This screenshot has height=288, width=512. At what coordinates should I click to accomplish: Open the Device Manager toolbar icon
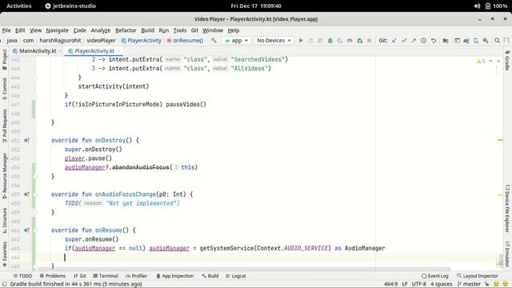click(x=476, y=41)
